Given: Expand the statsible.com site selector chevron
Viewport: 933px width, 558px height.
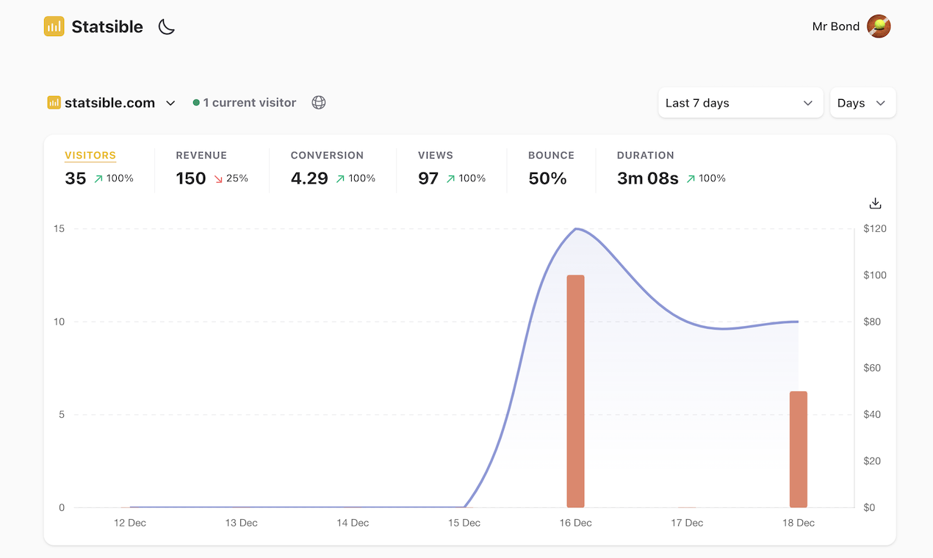Looking at the screenshot, I should tap(170, 104).
